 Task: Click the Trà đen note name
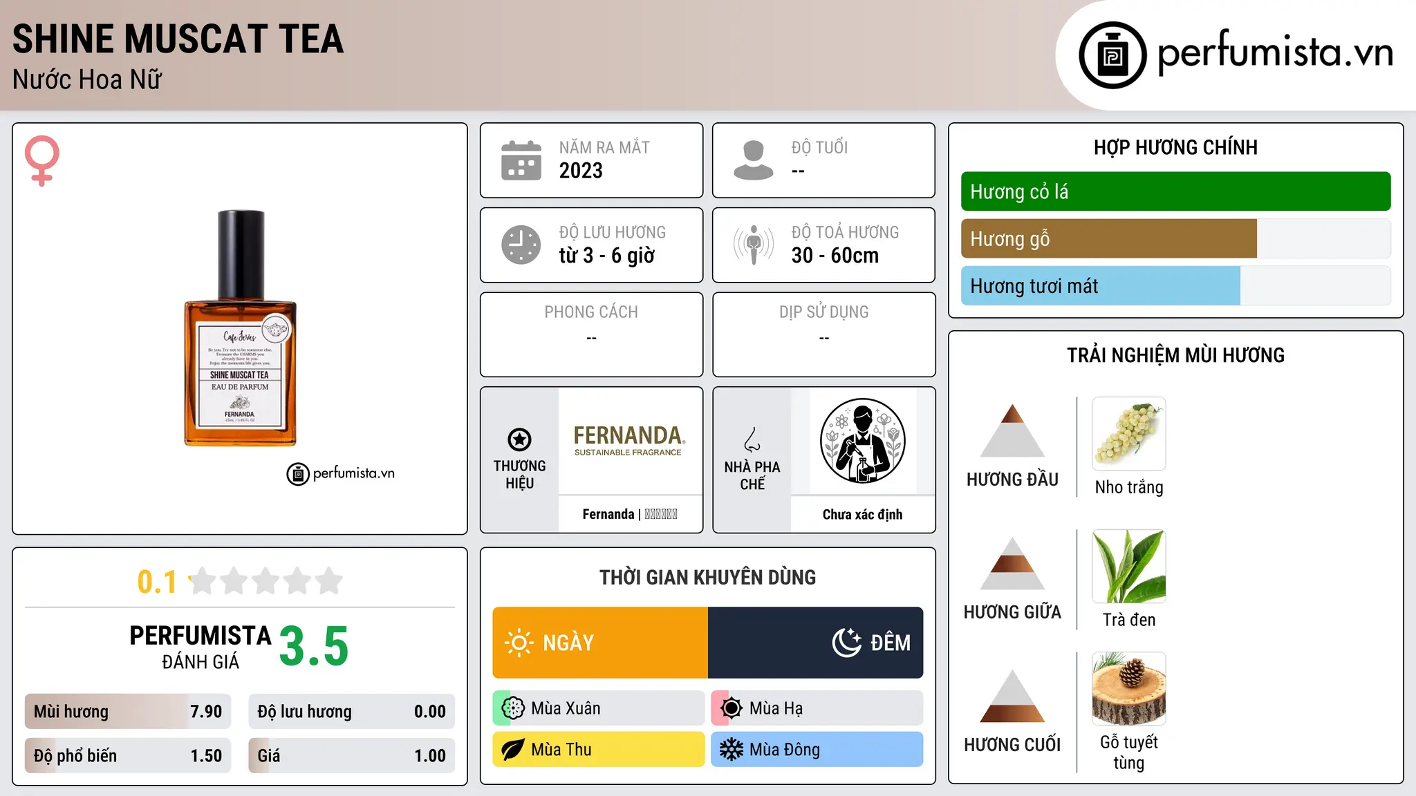click(1129, 620)
